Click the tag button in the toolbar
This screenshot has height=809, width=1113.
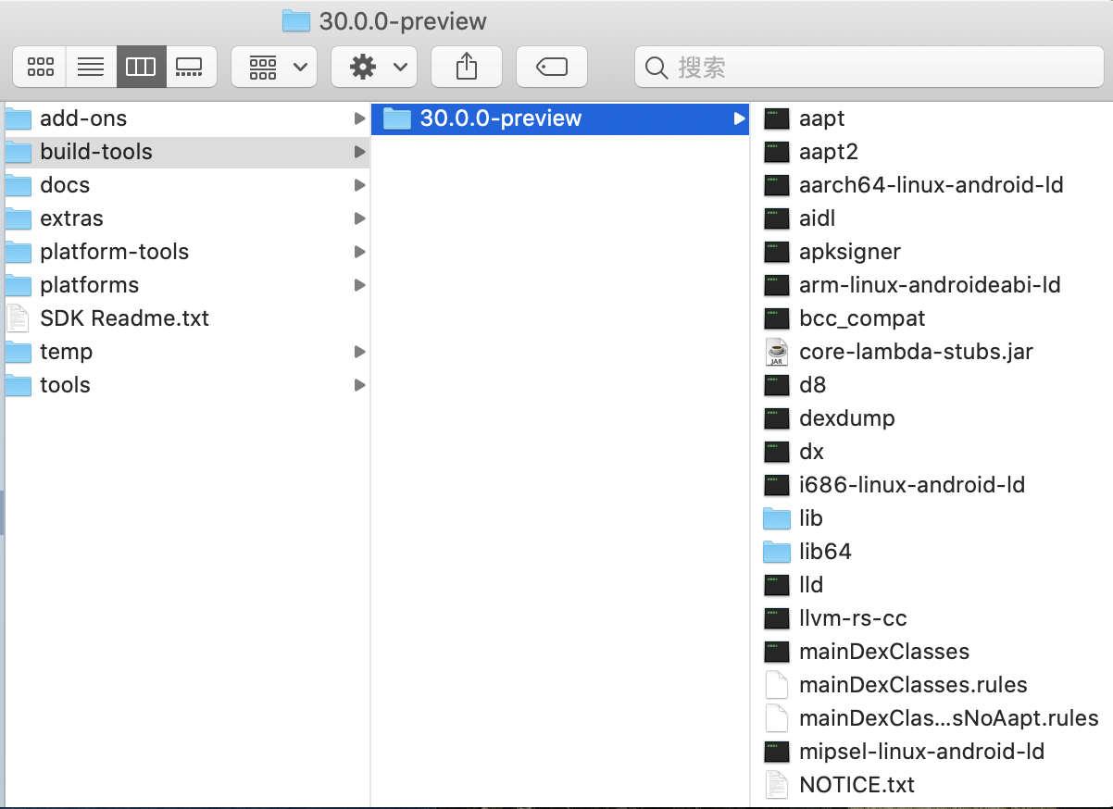[x=551, y=66]
